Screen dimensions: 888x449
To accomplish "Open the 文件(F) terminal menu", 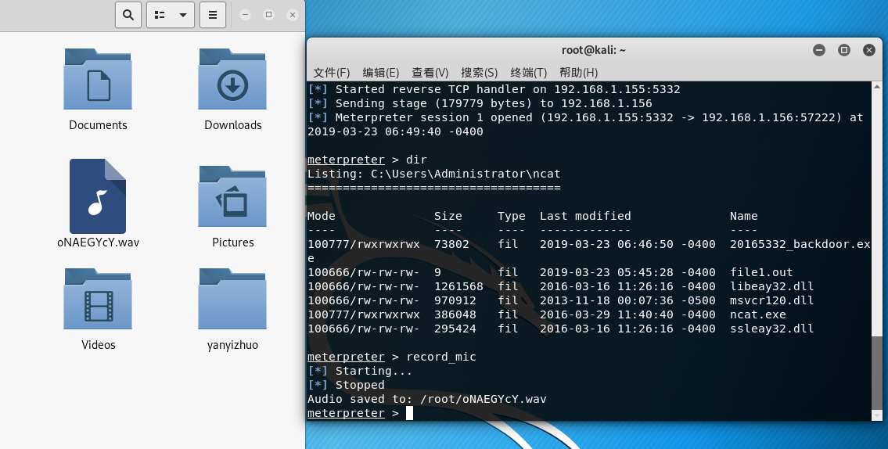I will (331, 73).
